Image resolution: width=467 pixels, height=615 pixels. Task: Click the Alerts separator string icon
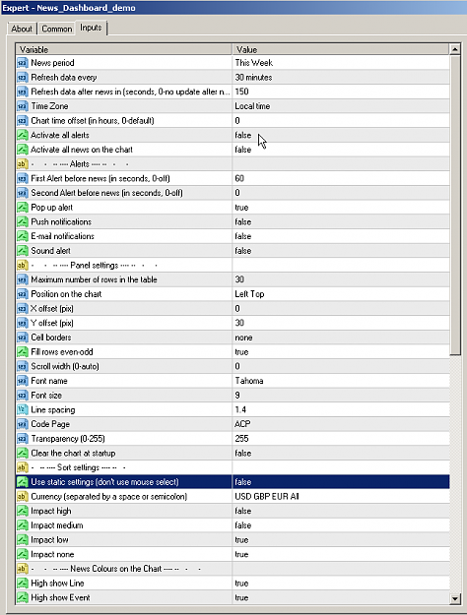[23, 164]
